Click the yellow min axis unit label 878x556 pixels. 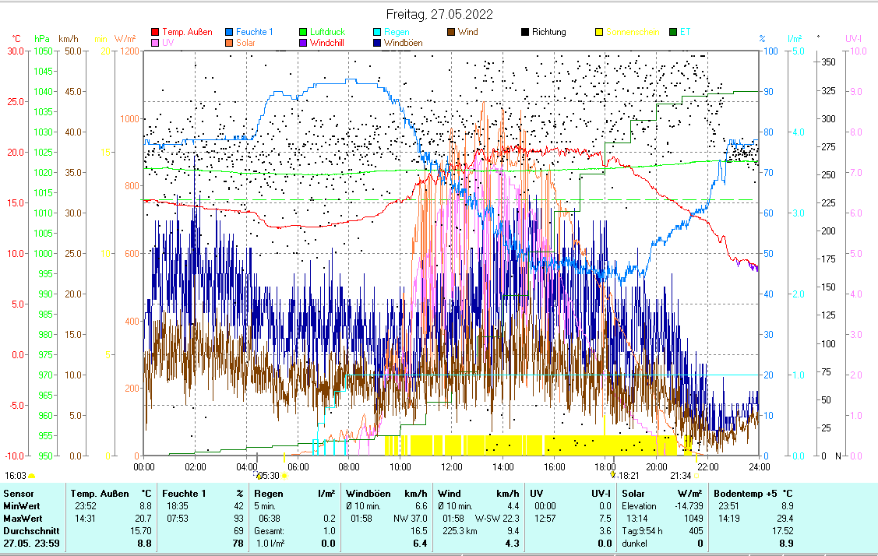[100, 39]
